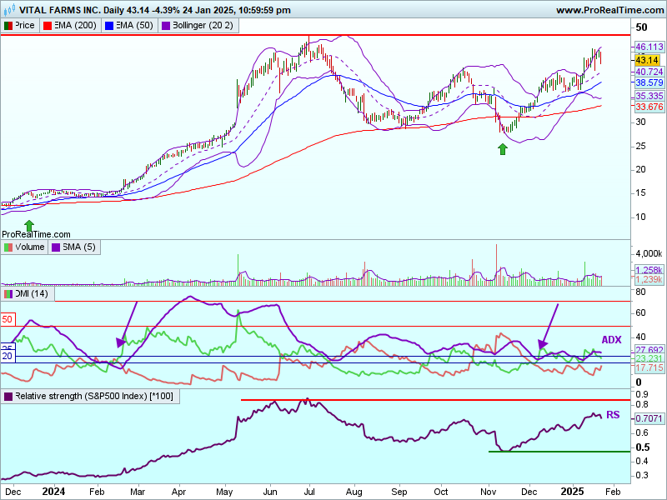Select the purple arrowhead on the December DMI crossover
The height and width of the screenshot is (500, 667).
(x=543, y=342)
